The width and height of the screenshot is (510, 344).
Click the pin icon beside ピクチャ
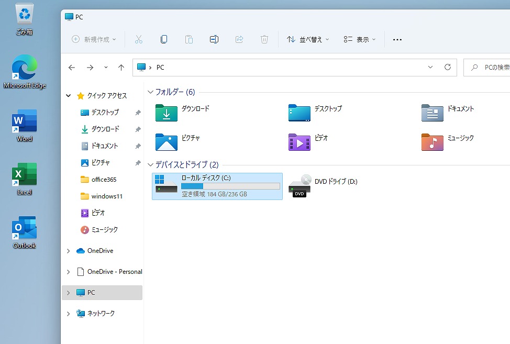(138, 163)
